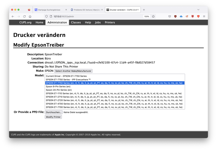Close the Drucker verändern tab
217x150 pixels.
pos(138,10)
